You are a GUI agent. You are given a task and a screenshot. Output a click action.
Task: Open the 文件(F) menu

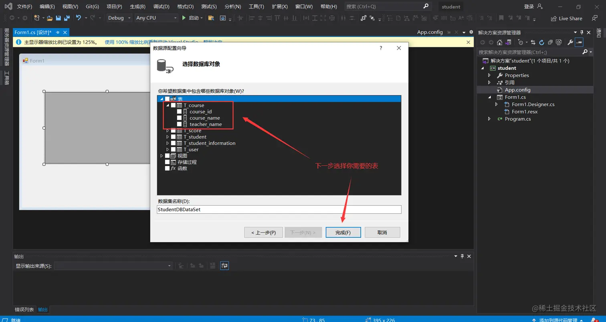coord(24,7)
